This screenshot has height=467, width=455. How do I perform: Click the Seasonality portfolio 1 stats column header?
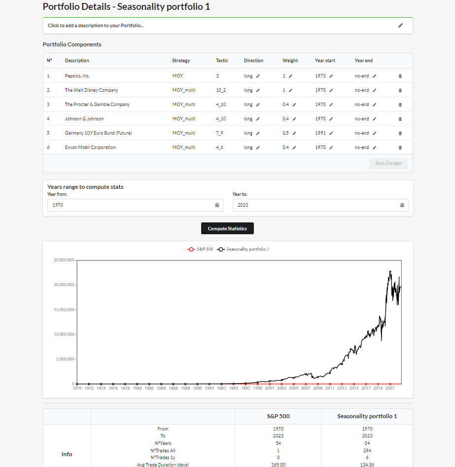pyautogui.click(x=367, y=416)
